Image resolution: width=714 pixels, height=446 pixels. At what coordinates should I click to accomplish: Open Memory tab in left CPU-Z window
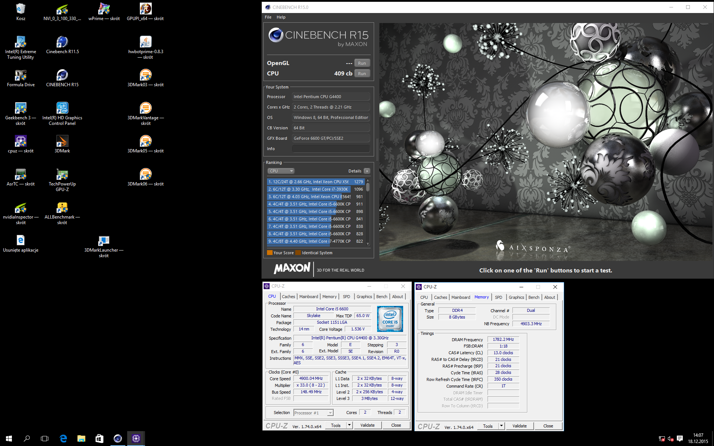point(329,297)
